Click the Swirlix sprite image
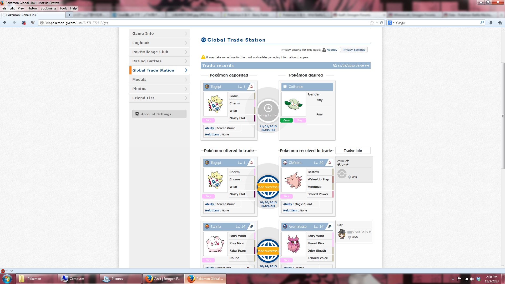Viewport: 505px width, 284px height. (x=215, y=244)
